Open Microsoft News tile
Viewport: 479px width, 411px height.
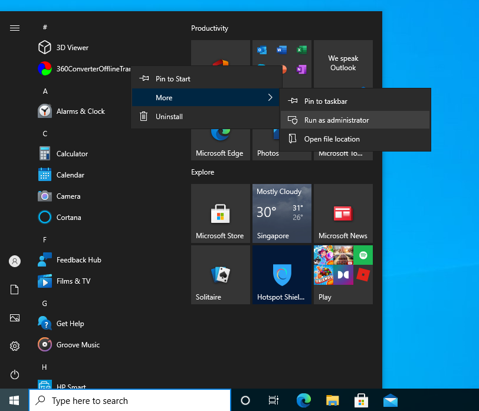click(343, 213)
